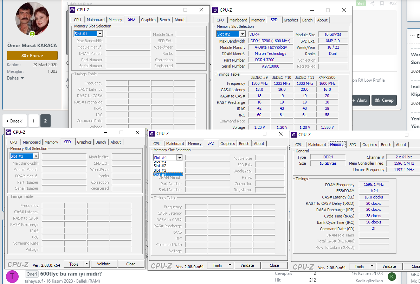Go to page 1 of the thread
Viewport: 420px width, 284px height.
point(33,121)
